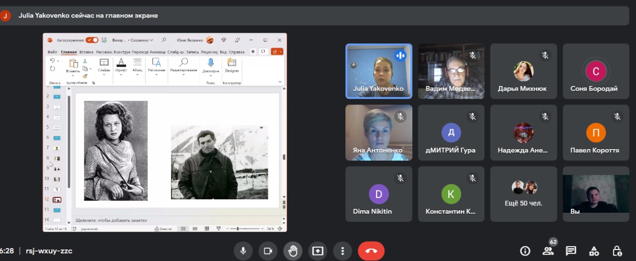Screen dimensions: 636x261
Task: Toggle the Автосохранение switch in PowerPoint
Action: [92, 40]
